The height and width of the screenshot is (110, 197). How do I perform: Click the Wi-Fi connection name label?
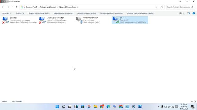(122, 18)
